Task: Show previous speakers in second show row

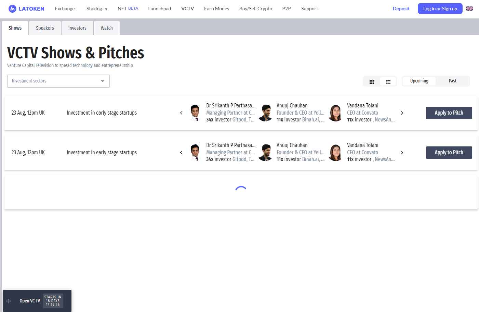Action: 181,153
